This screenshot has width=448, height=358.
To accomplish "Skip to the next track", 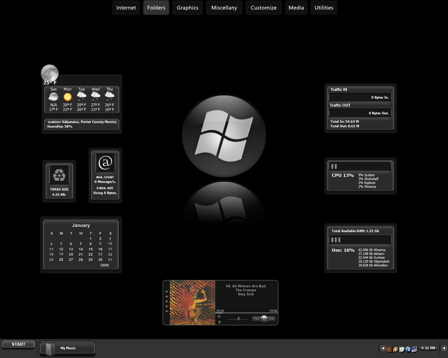I will coord(272,319).
